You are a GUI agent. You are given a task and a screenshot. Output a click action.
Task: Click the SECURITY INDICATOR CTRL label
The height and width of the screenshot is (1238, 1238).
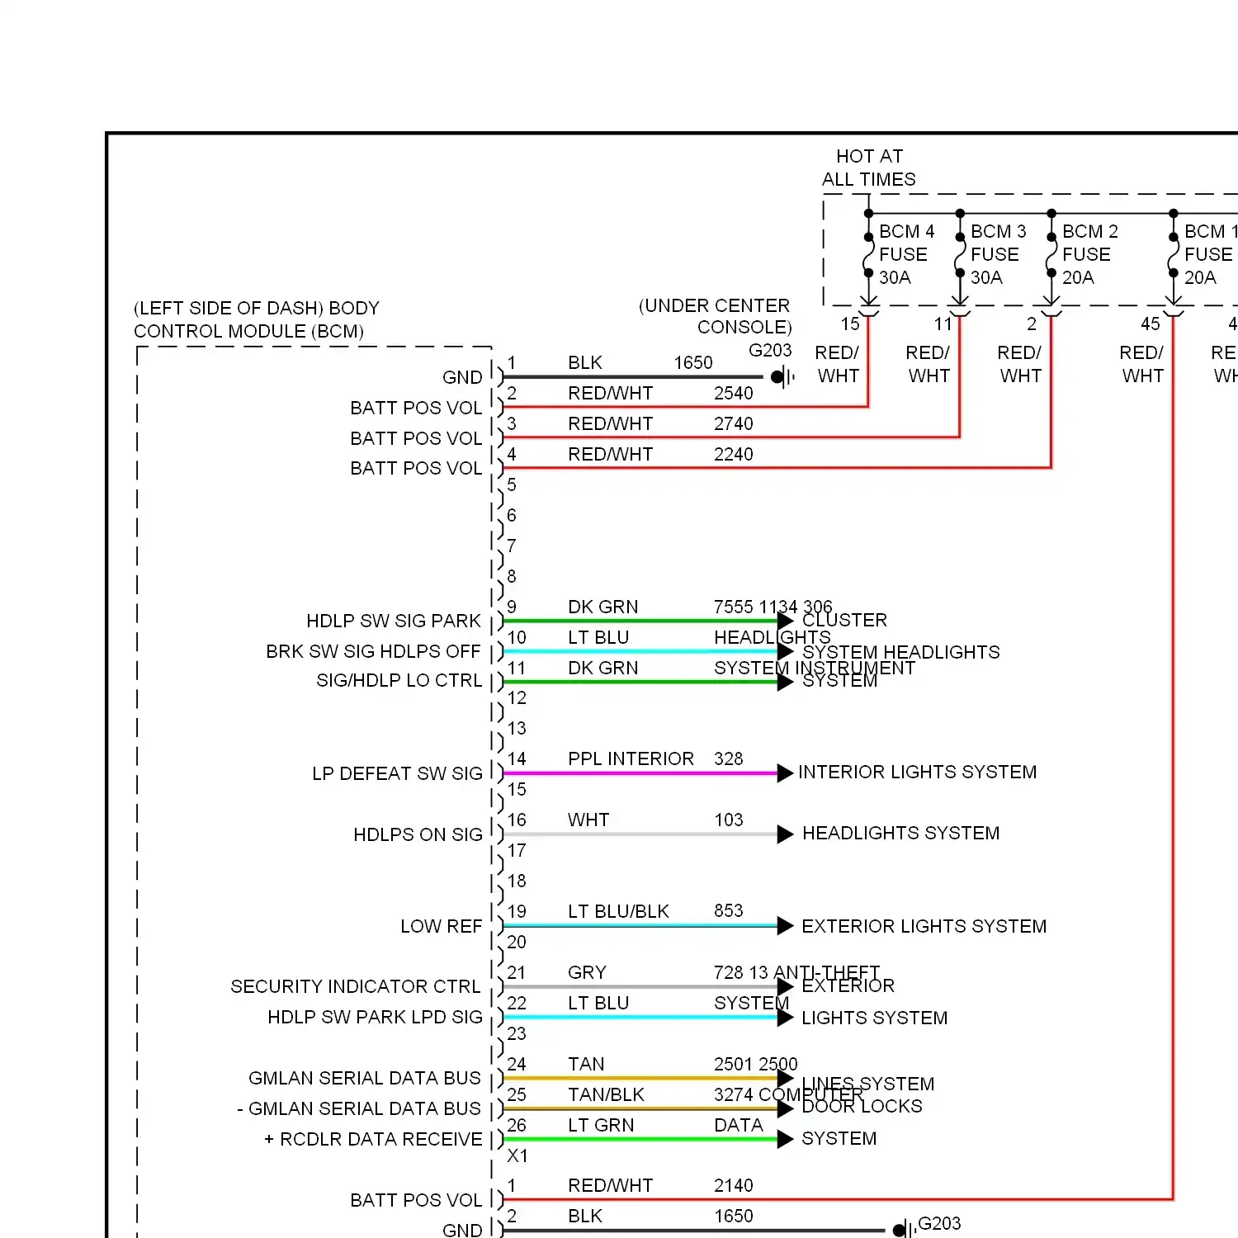point(355,986)
